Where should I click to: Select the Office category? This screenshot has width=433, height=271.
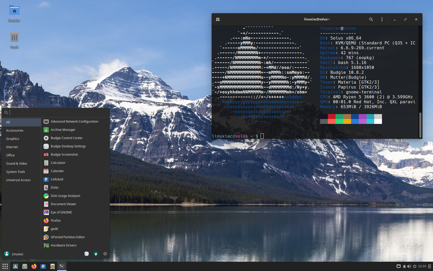pos(21,155)
